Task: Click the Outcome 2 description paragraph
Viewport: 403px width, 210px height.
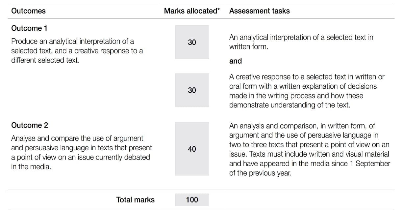Action: tap(82, 152)
